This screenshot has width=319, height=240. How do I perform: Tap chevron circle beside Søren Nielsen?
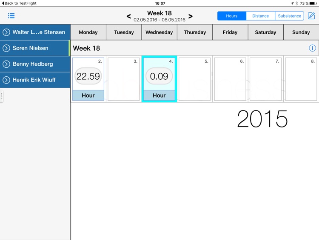(6, 48)
